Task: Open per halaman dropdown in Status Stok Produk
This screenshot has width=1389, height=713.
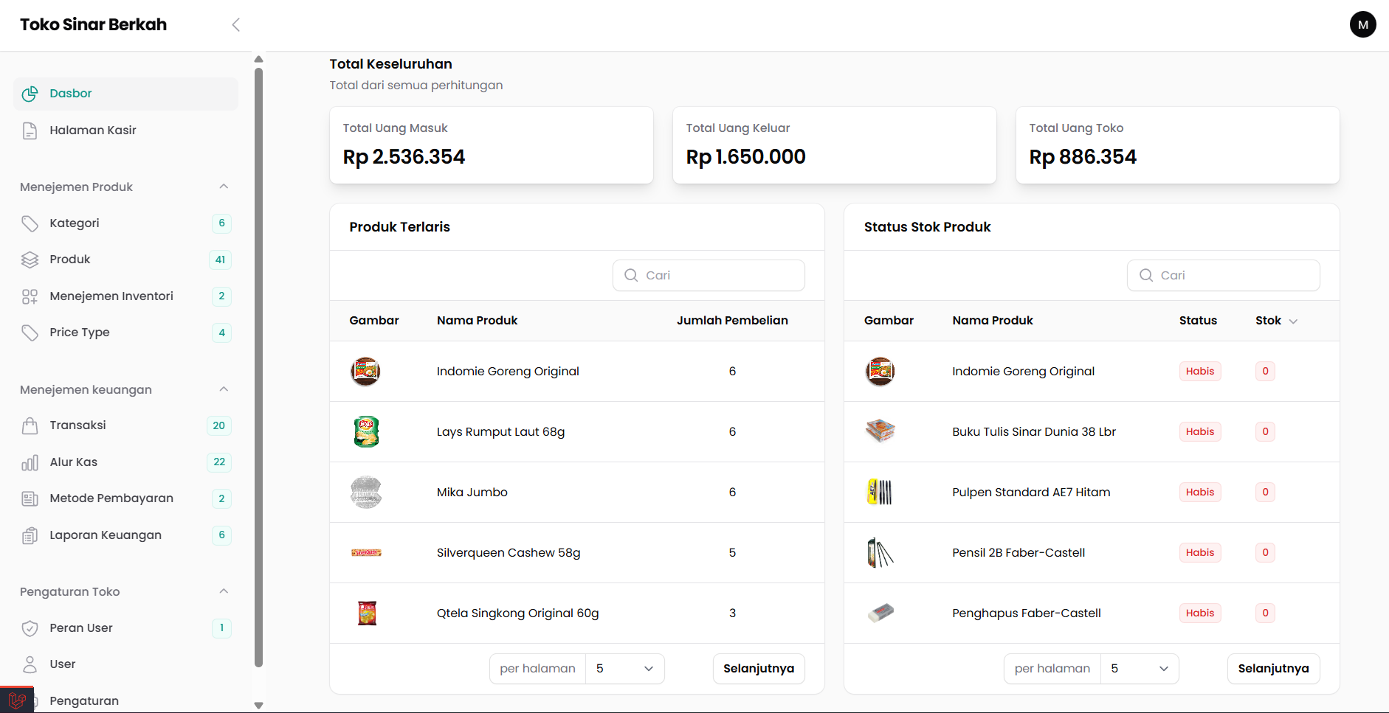Action: pos(1140,669)
